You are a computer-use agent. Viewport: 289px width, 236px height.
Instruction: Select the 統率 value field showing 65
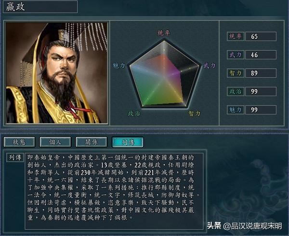click(261, 36)
